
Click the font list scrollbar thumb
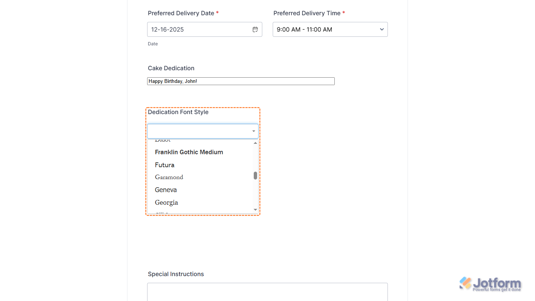point(255,176)
